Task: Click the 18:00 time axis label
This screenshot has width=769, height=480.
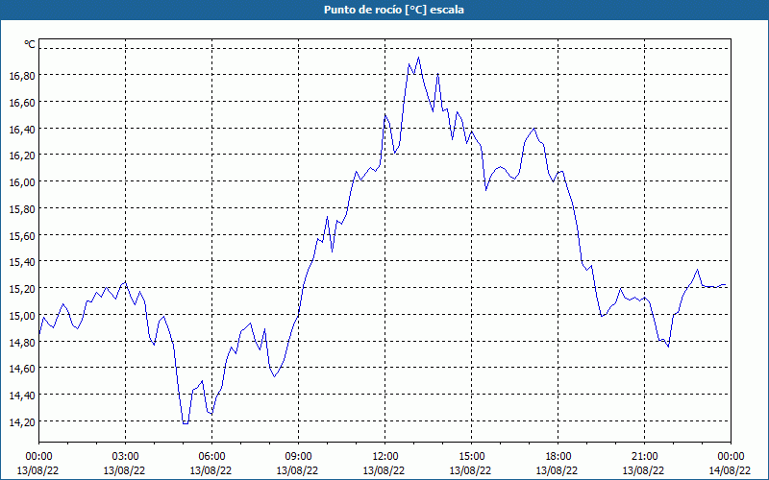Action: [558, 457]
